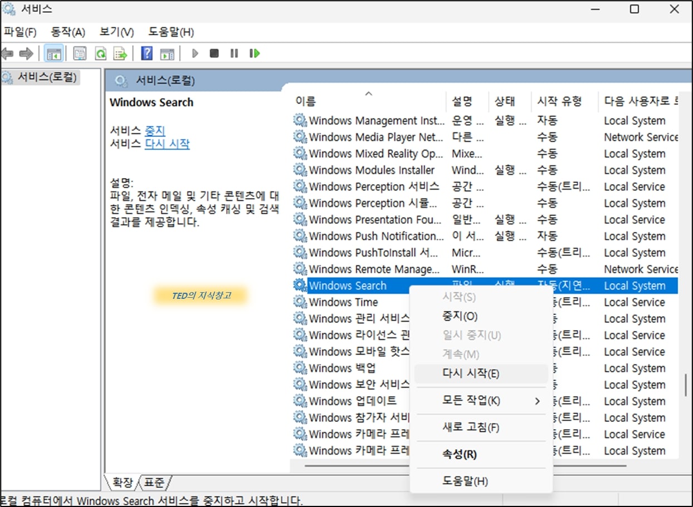The height and width of the screenshot is (507, 693).
Task: Select the Windows Presentation Fou... service
Action: click(485, 219)
